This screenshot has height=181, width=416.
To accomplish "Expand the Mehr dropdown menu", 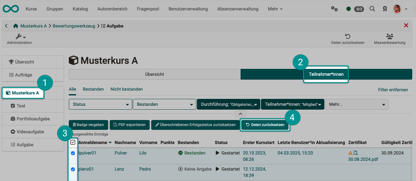I will (275, 9).
